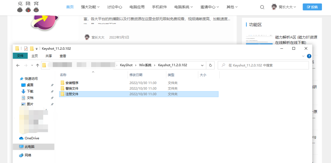Viewport: 331px width, 163px height.
Task: Click the 窝长大大 avatar in the header
Action: tap(274, 7)
